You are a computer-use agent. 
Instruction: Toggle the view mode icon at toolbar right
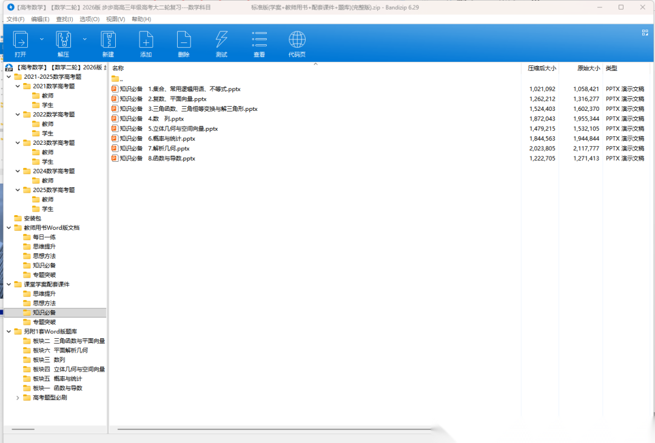coord(645,33)
